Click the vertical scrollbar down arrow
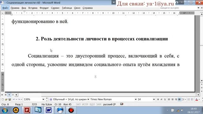Image resolution: width=203 pixels, height=114 pixels. pyautogui.click(x=202, y=81)
